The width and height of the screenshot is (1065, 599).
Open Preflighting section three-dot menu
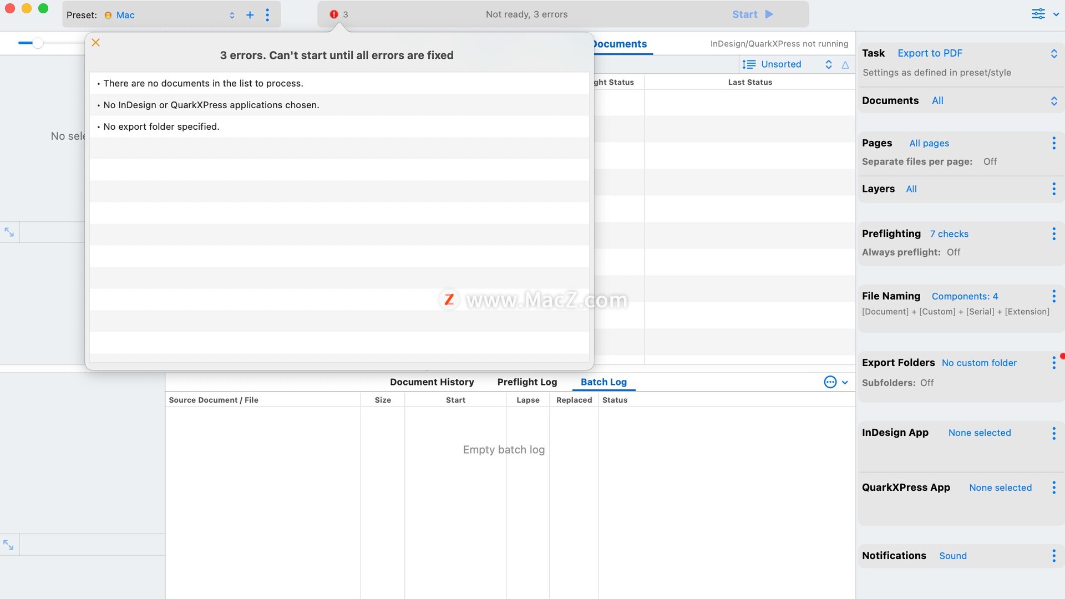point(1054,234)
